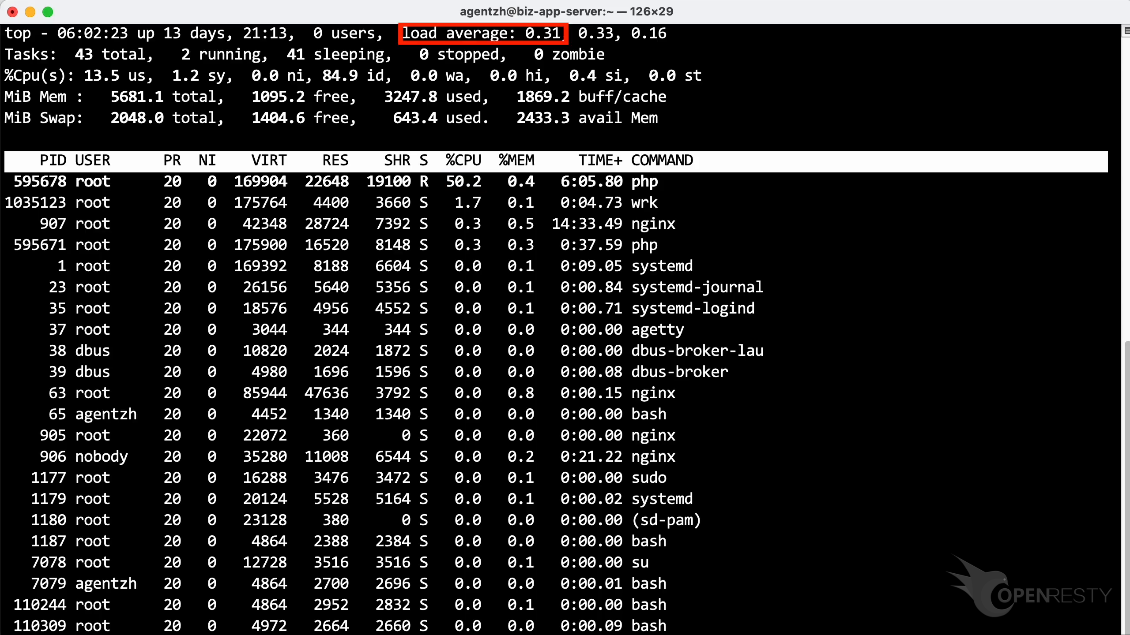Click the dbus-broker-lau command text

[x=697, y=351]
